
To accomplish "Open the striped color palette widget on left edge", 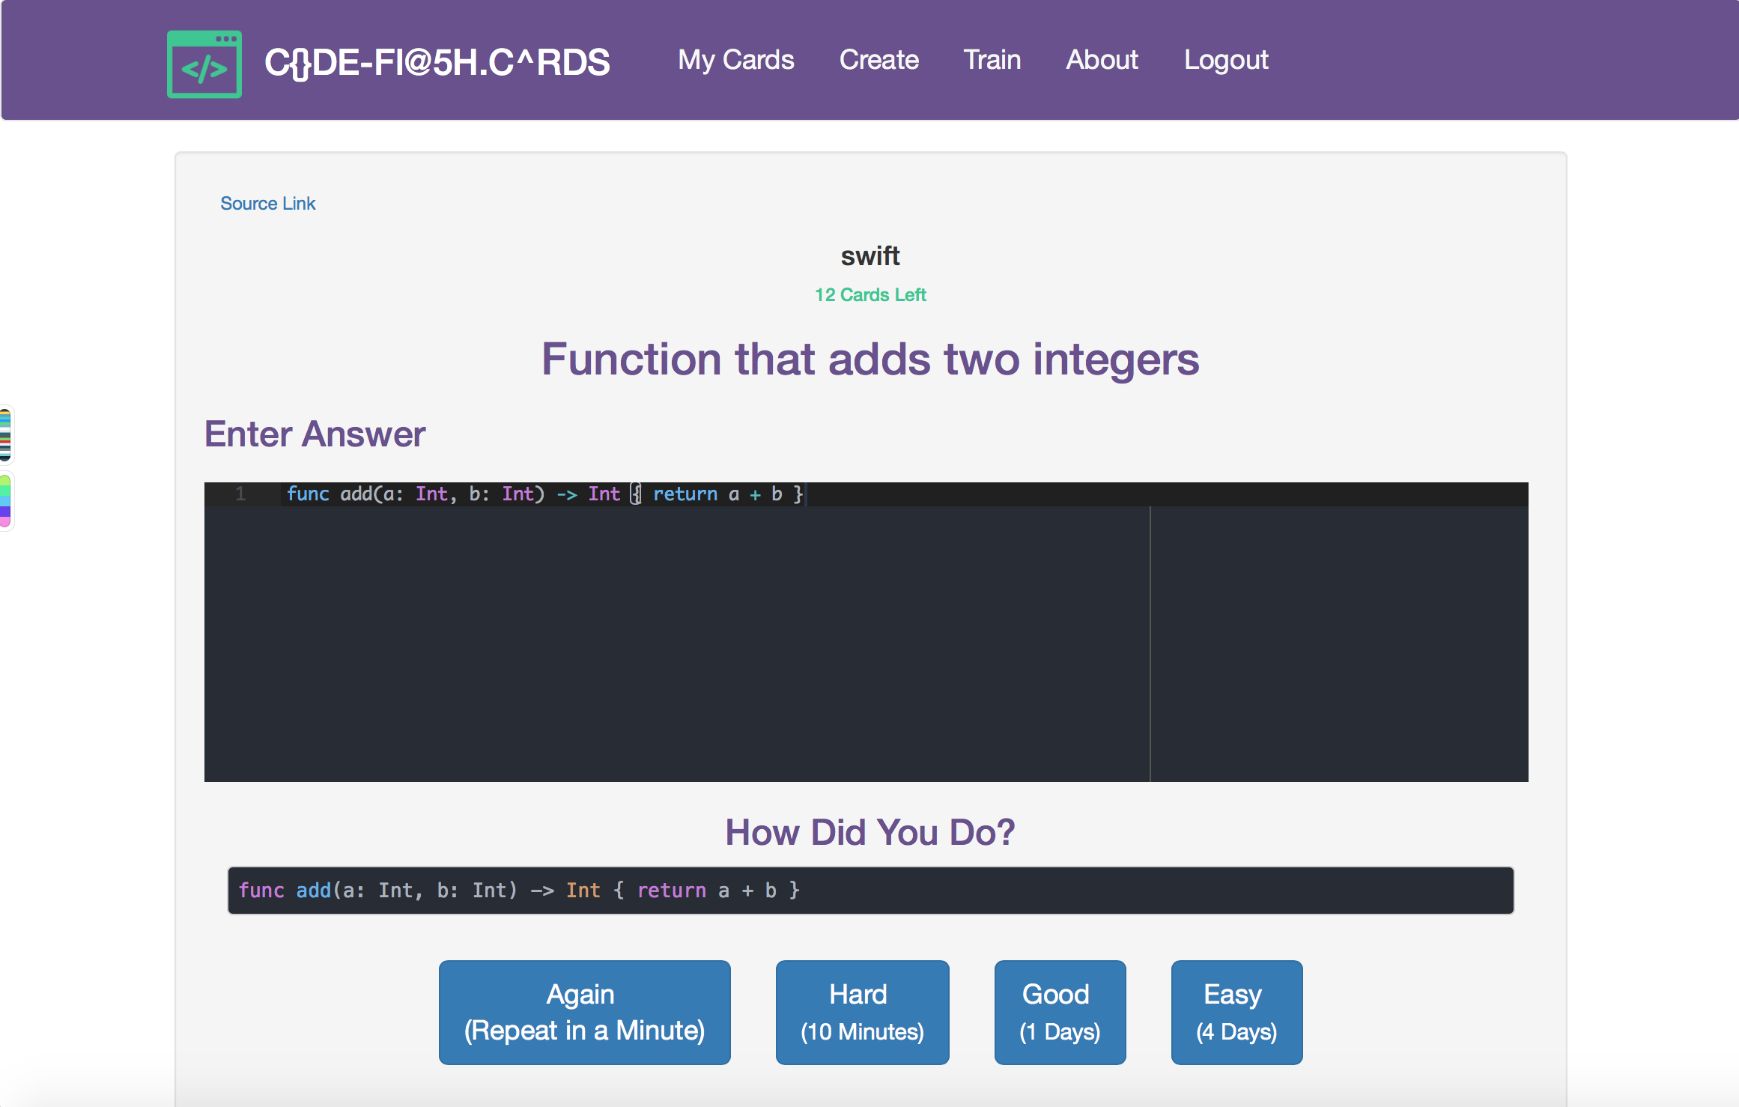I will [6, 434].
